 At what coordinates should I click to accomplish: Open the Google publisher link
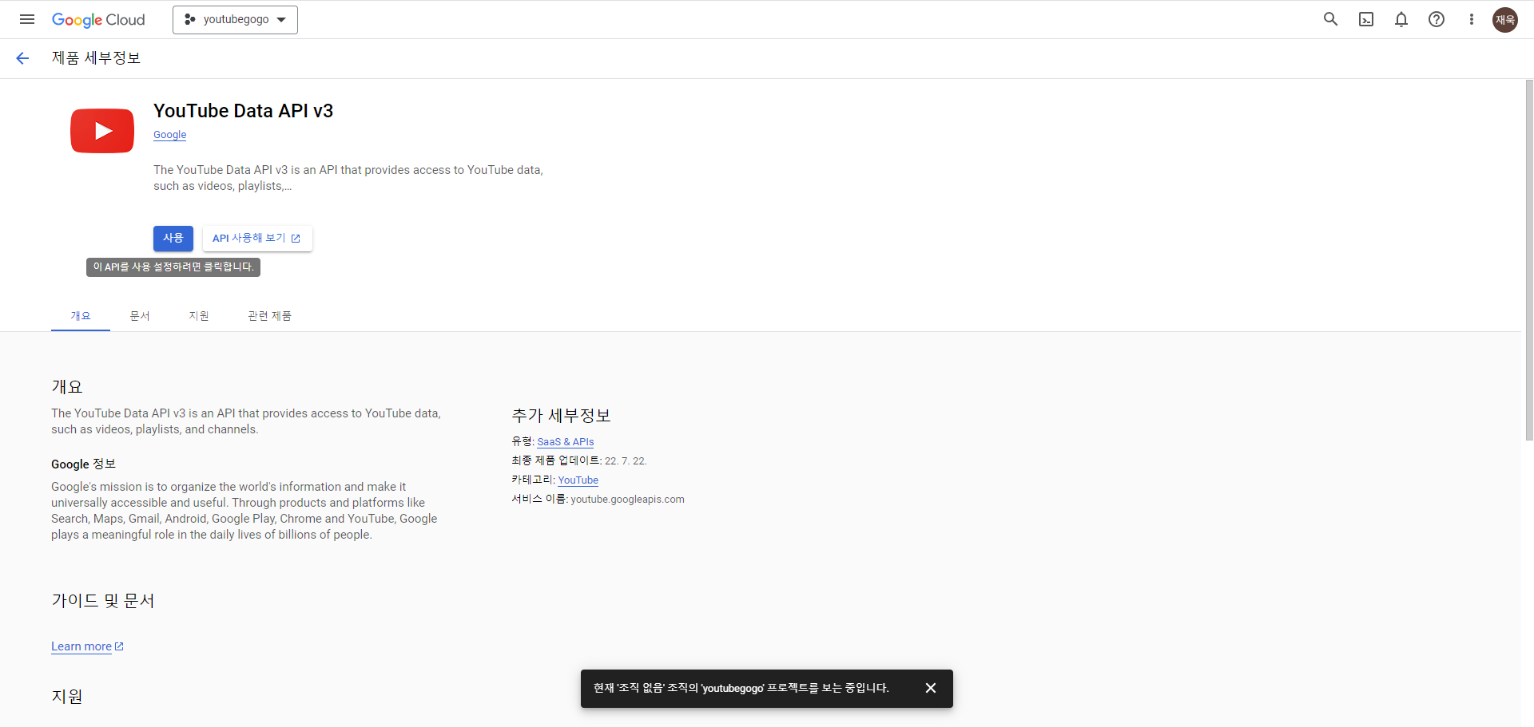[169, 135]
